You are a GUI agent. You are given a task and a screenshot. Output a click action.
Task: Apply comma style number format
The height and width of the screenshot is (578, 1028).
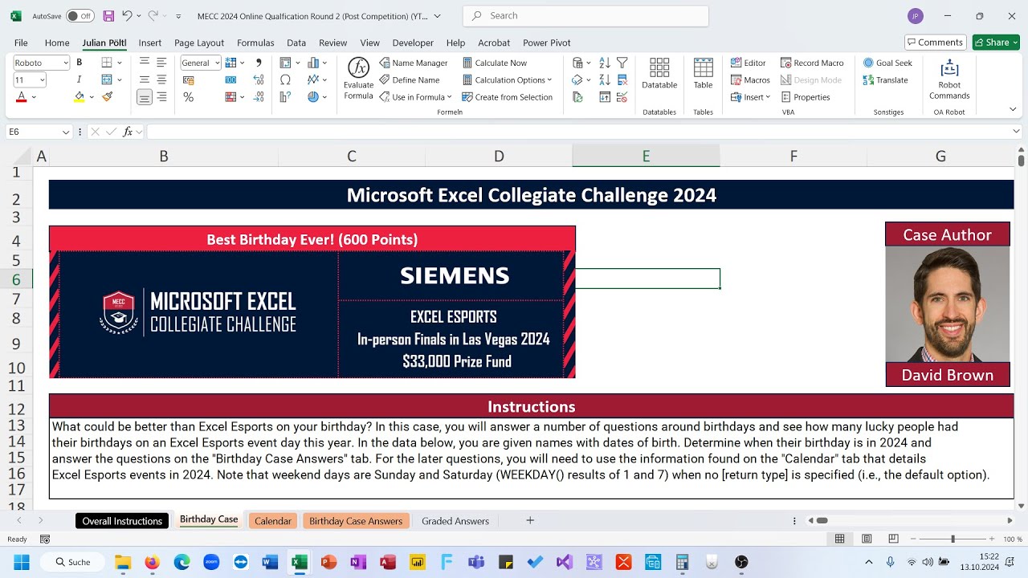coord(259,63)
